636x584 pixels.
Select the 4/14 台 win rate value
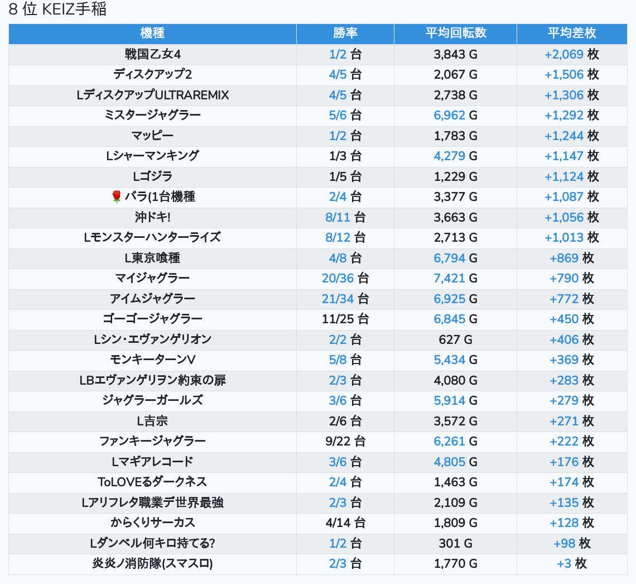pyautogui.click(x=345, y=523)
